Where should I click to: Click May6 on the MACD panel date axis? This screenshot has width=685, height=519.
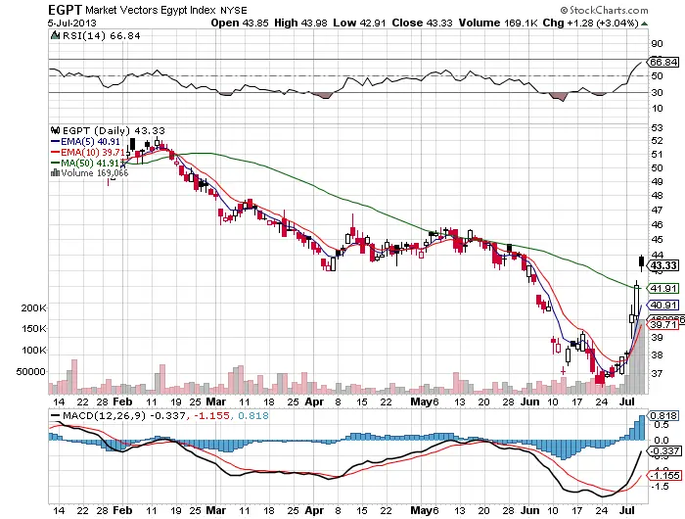click(424, 510)
